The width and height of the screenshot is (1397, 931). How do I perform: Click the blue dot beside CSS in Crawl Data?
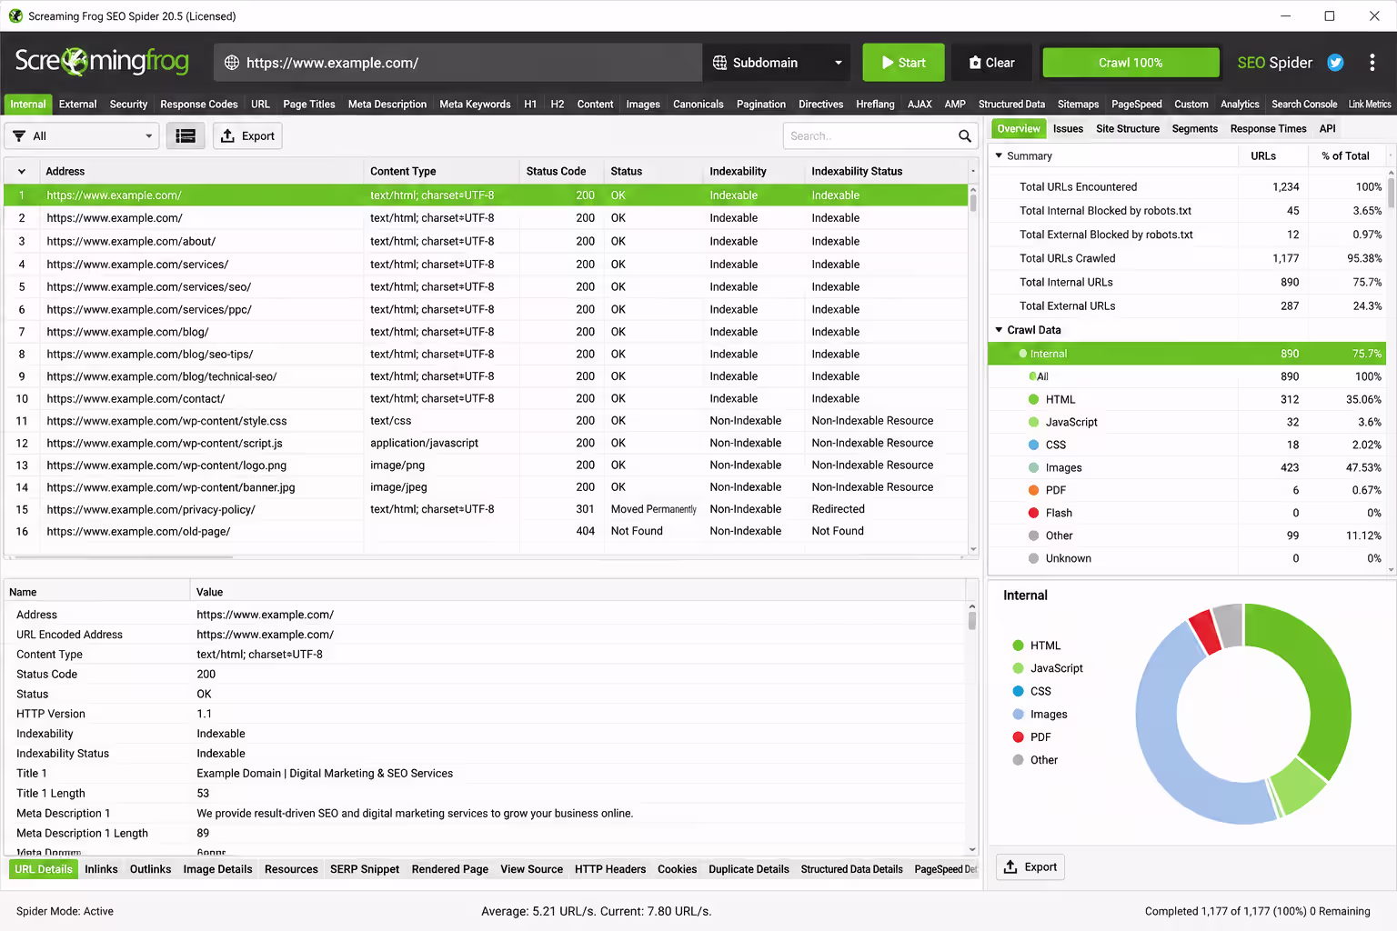[x=1033, y=445]
